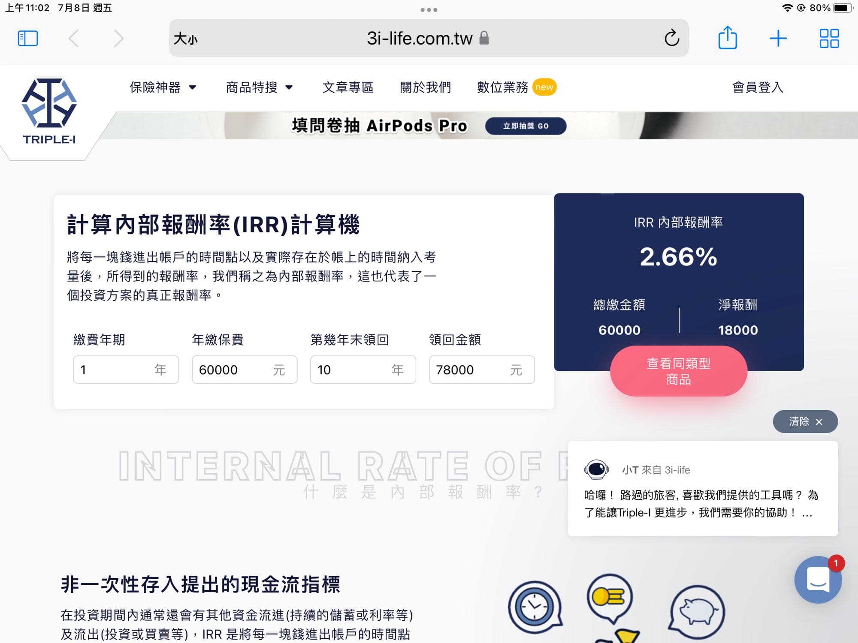Image resolution: width=858 pixels, height=643 pixels.
Task: Click 立即抽獎 GO for the AirPods draw
Action: point(526,126)
